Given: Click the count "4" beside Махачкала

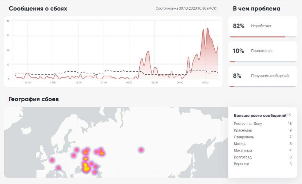Looking at the screenshot, I should pos(290,151).
